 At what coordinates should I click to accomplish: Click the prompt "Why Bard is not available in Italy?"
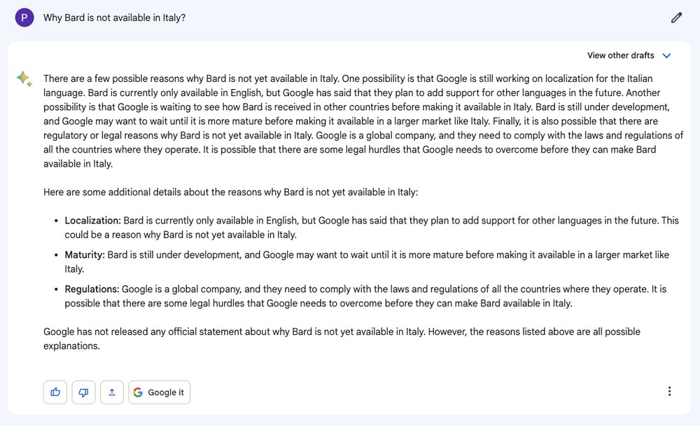point(114,18)
